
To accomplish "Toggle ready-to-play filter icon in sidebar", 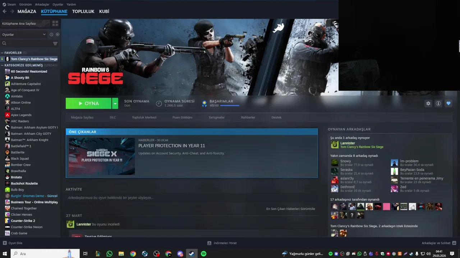I will pos(57,34).
